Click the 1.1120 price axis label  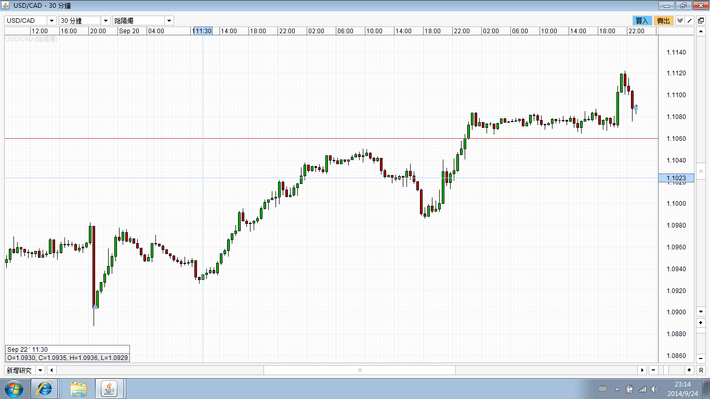[676, 73]
